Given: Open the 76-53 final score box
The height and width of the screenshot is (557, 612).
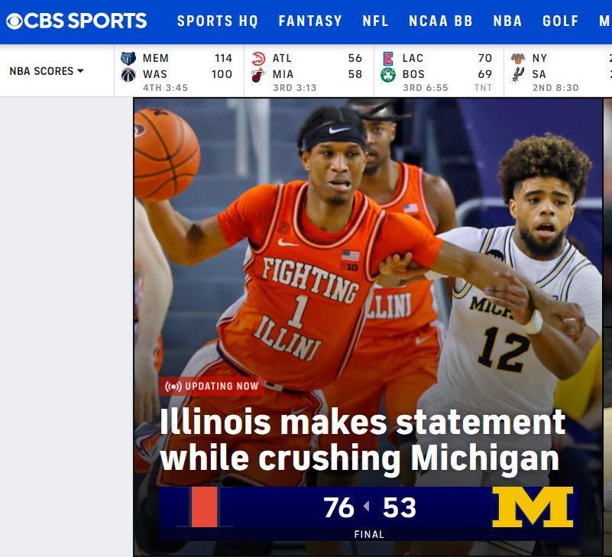Looking at the screenshot, I should 368,513.
